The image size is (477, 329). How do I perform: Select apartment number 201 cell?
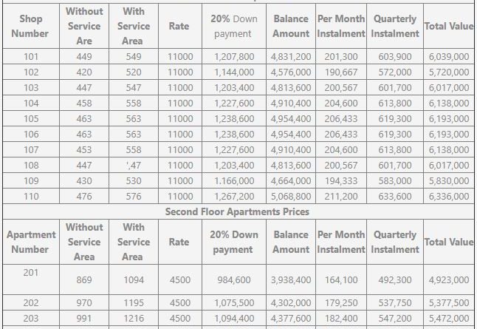(30, 273)
